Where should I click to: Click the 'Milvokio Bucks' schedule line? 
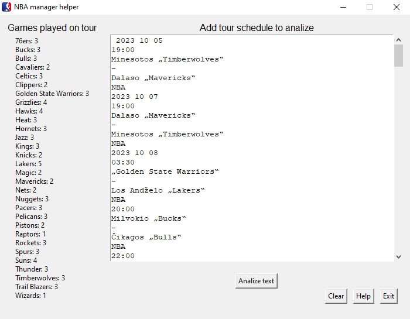tap(149, 218)
